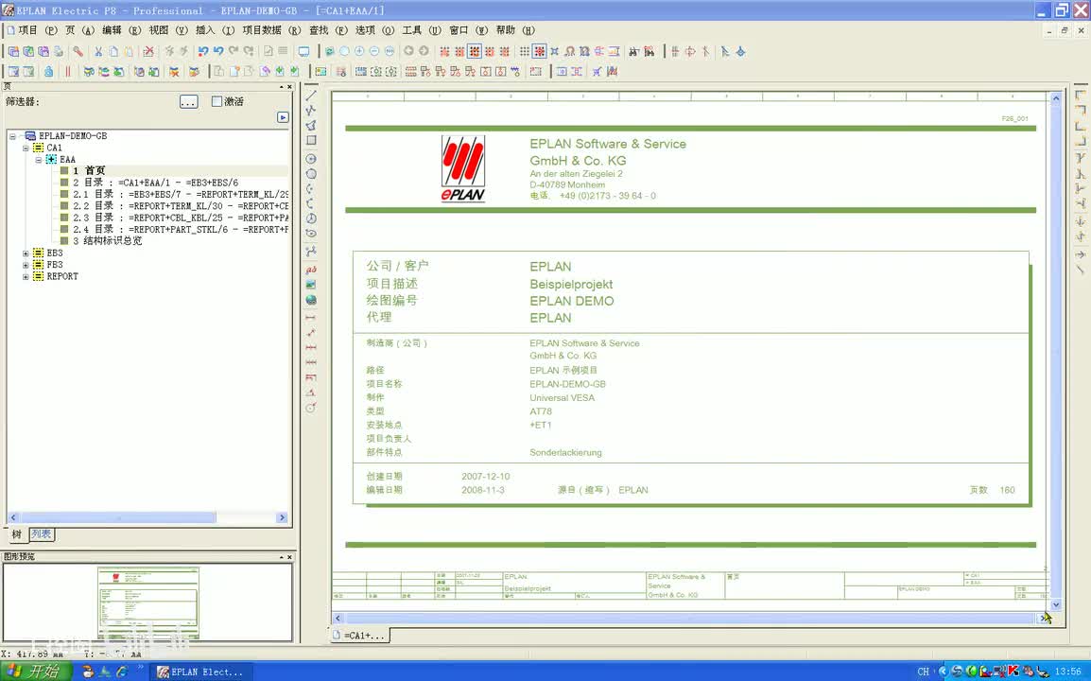Select the line drawing tool
1091x681 pixels.
point(311,96)
